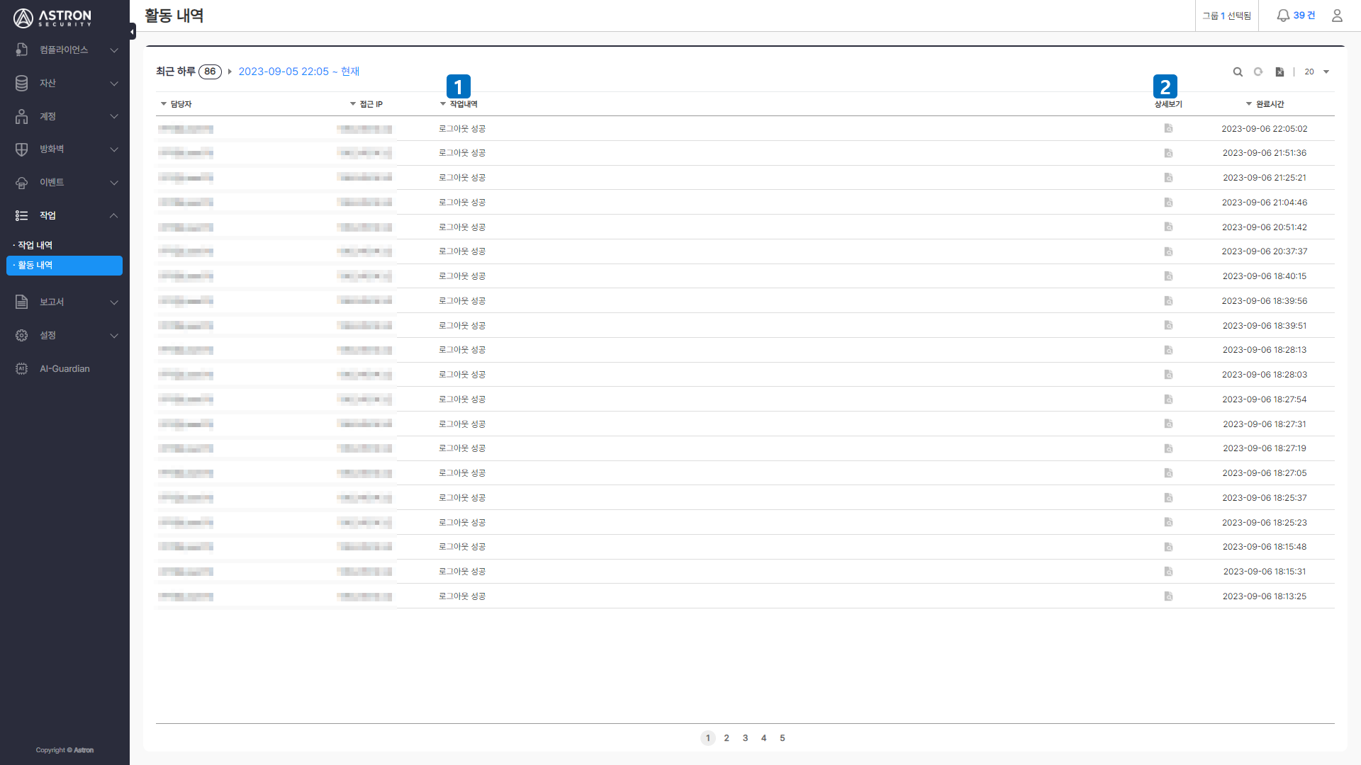Screen dimensions: 1361x765
Task: Click the 작업 list icon
Action: click(x=22, y=215)
